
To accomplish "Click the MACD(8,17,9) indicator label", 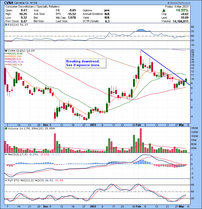I will [x=18, y=155].
